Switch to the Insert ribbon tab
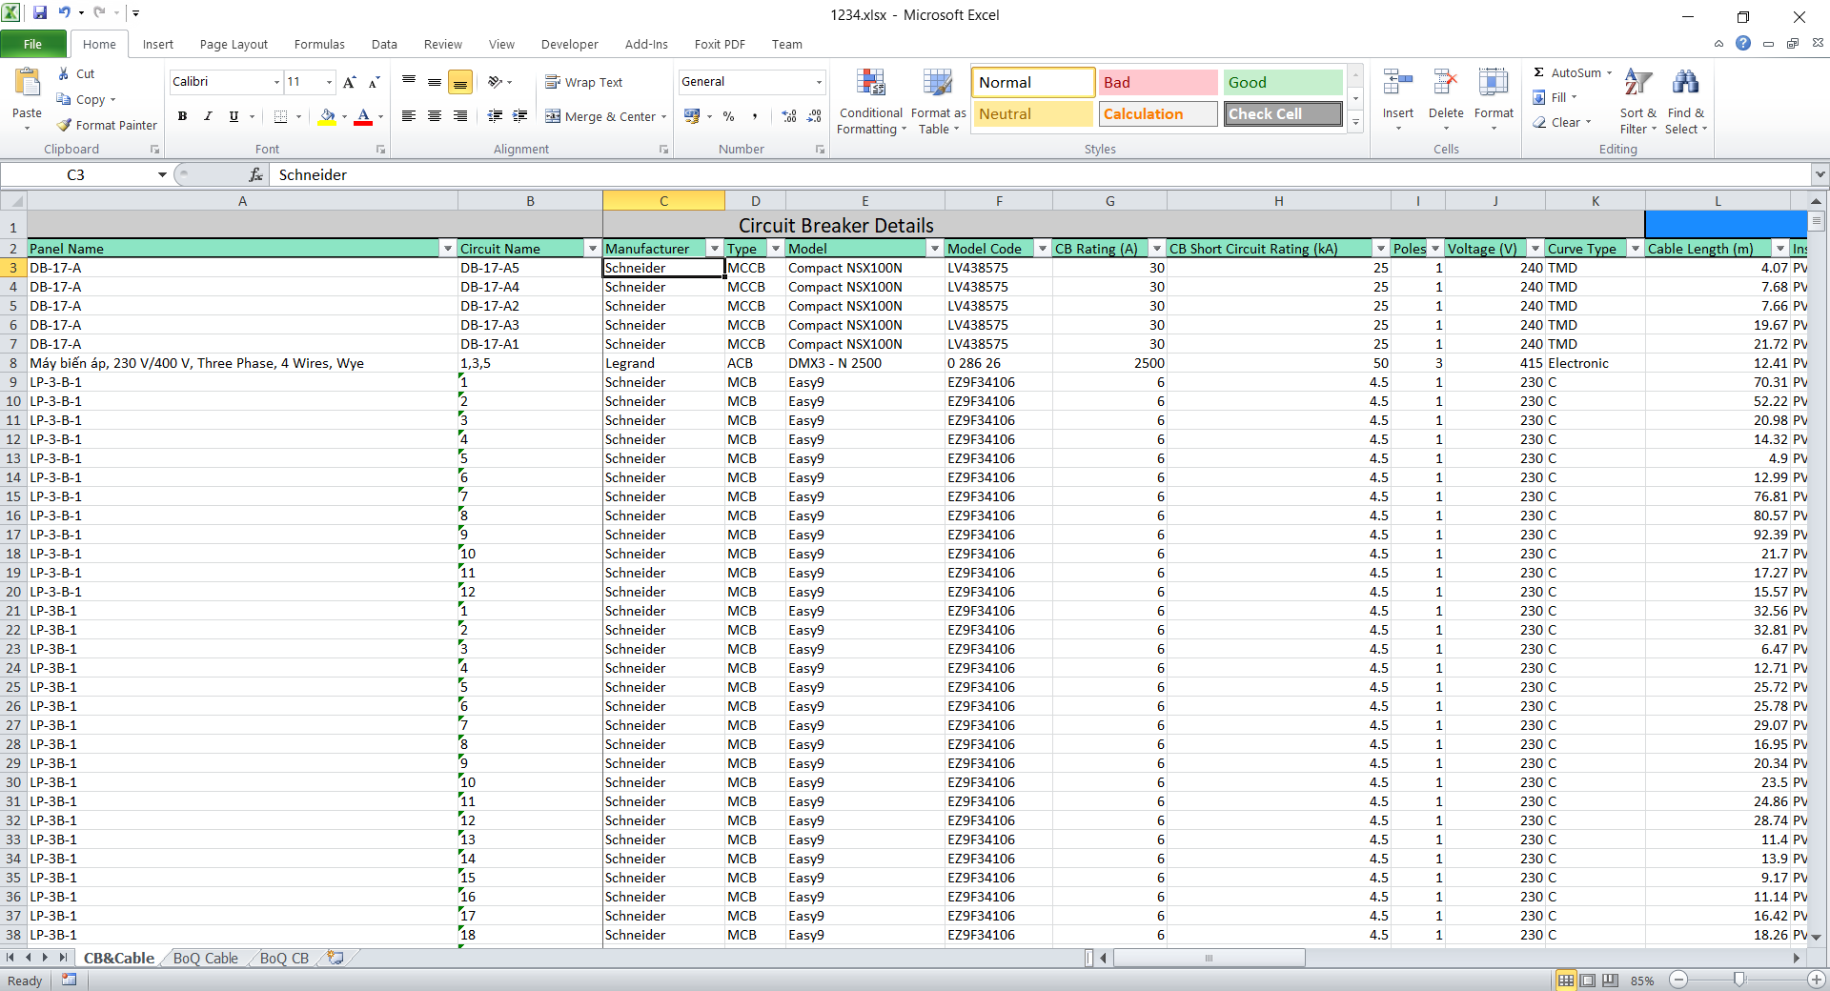Image resolution: width=1830 pixels, height=991 pixels. point(158,44)
